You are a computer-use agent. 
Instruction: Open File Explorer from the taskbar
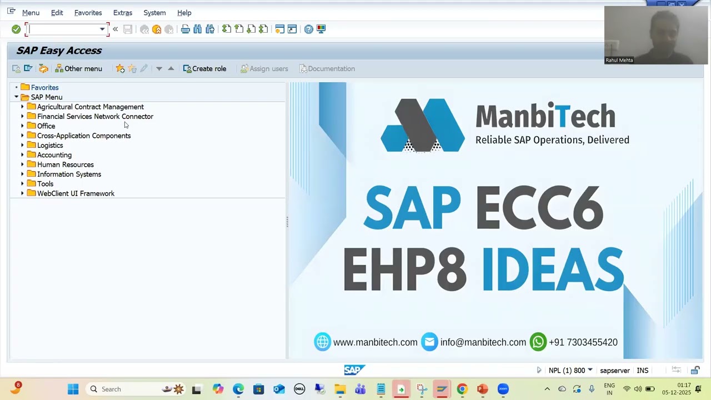coord(340,389)
